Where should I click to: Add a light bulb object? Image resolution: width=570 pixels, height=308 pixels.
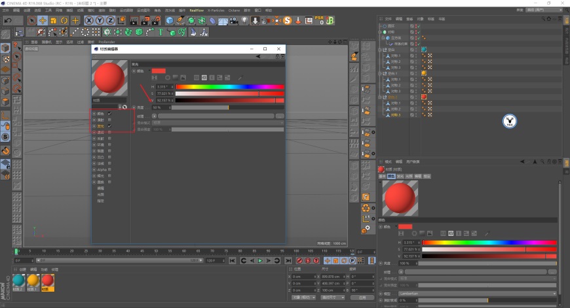244,21
